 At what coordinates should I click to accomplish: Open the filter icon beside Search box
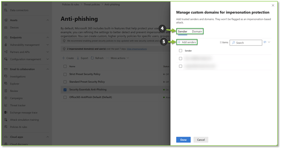(x=265, y=42)
